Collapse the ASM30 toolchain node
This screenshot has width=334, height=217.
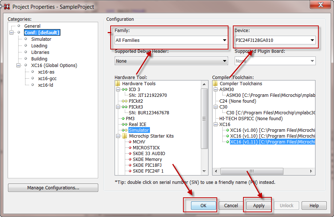pos(215,90)
